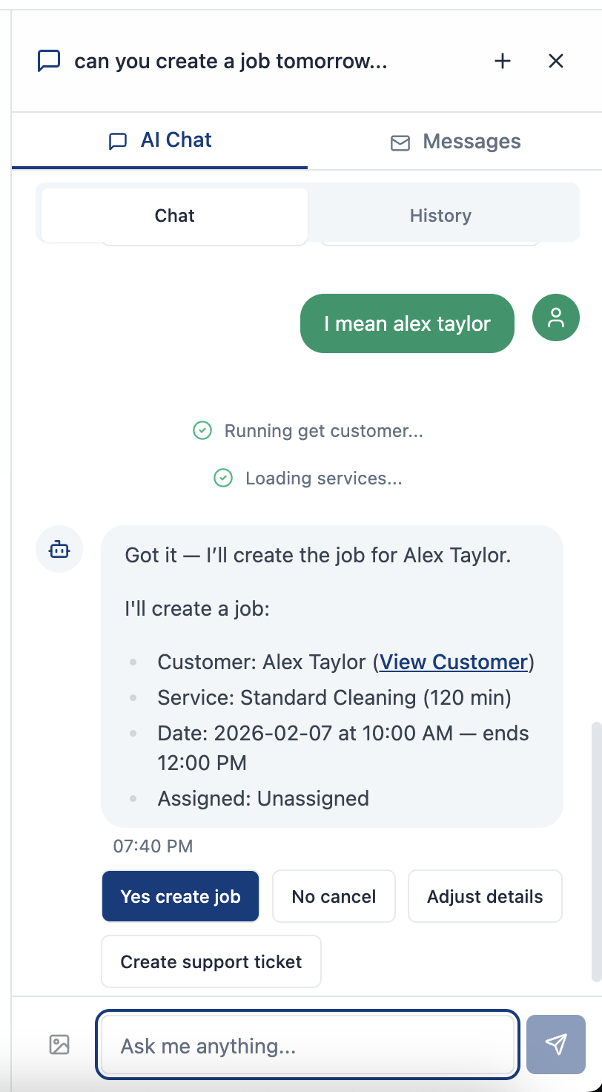602x1092 pixels.
Task: Switch back to the Chat view
Action: click(174, 216)
